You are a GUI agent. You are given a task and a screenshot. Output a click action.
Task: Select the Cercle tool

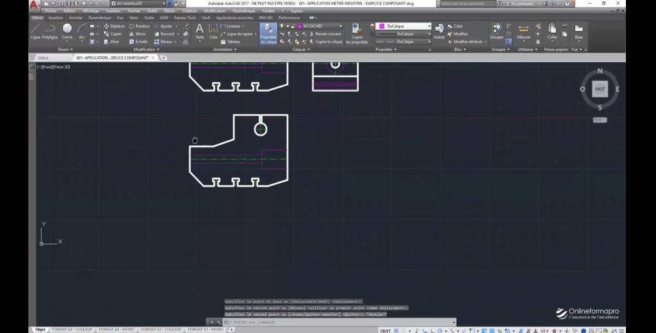coord(67,31)
